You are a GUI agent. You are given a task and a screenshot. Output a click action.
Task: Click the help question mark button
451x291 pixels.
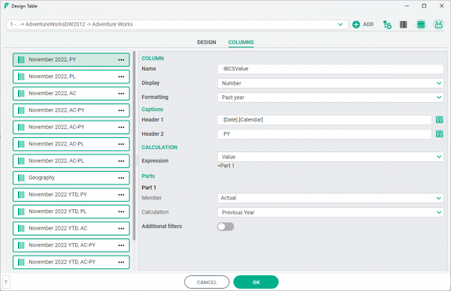point(6,283)
